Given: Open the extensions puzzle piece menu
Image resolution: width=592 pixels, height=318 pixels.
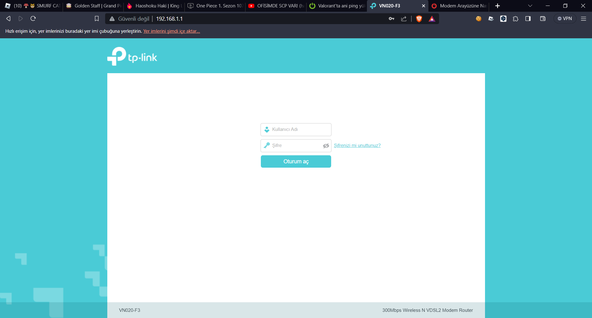Looking at the screenshot, I should click(516, 19).
